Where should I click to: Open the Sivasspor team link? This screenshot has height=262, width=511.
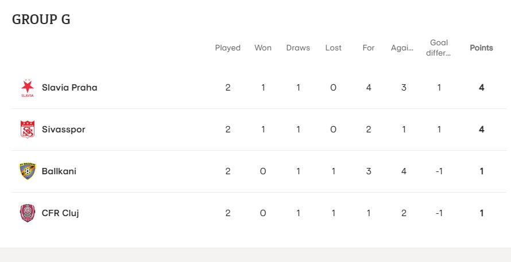coord(64,130)
